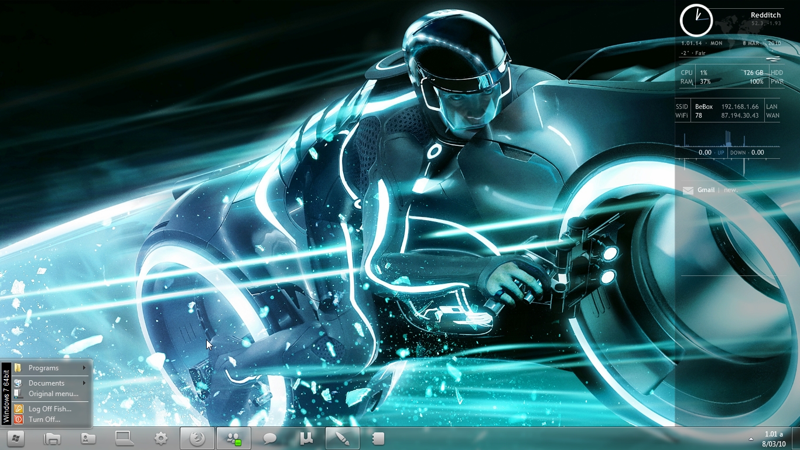Open the Computer laptop taskbar icon

125,438
